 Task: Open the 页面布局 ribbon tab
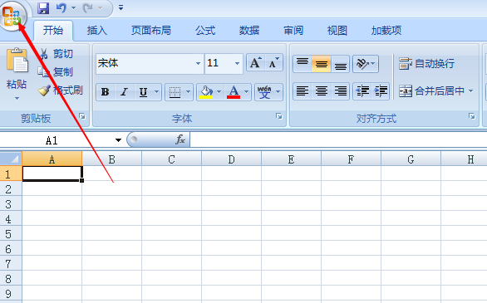pos(151,31)
